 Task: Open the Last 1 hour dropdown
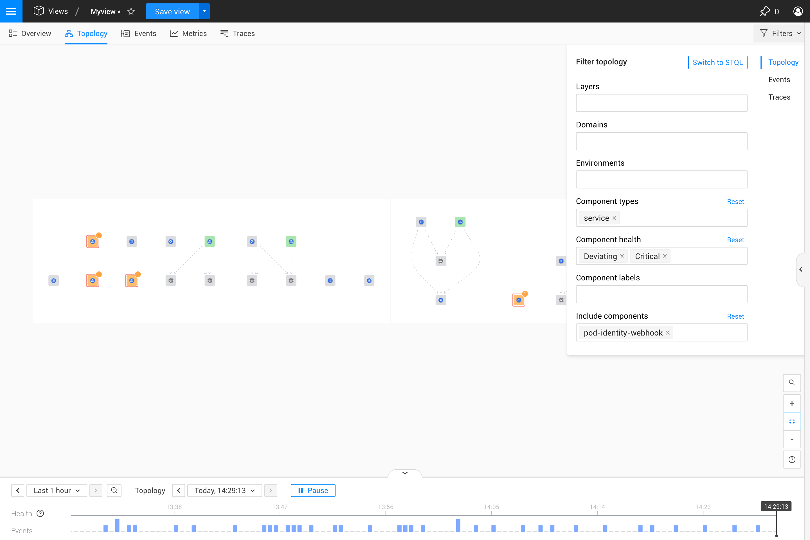[x=57, y=490]
